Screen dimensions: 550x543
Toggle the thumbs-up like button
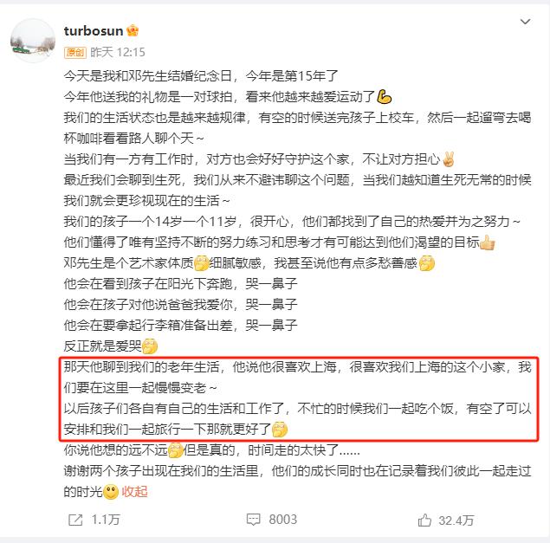tap(424, 520)
